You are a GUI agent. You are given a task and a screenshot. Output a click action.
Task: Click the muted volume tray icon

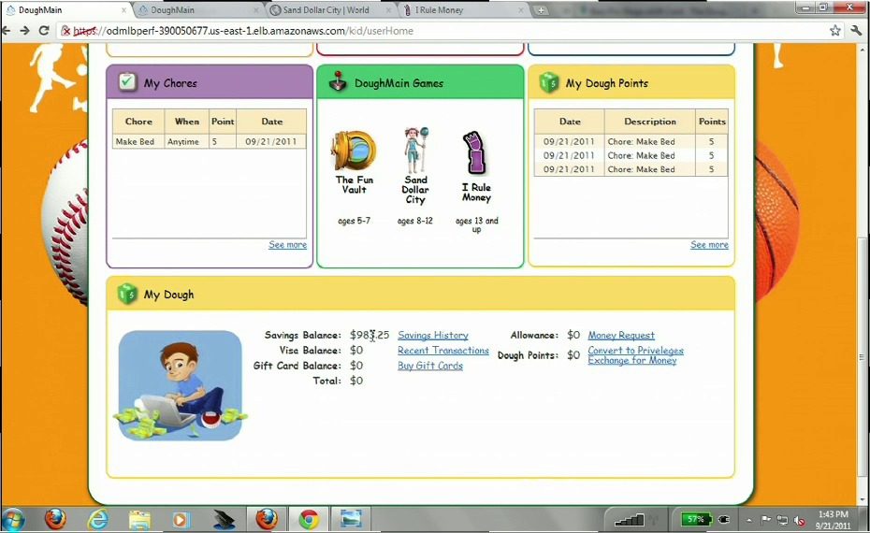coord(800,520)
